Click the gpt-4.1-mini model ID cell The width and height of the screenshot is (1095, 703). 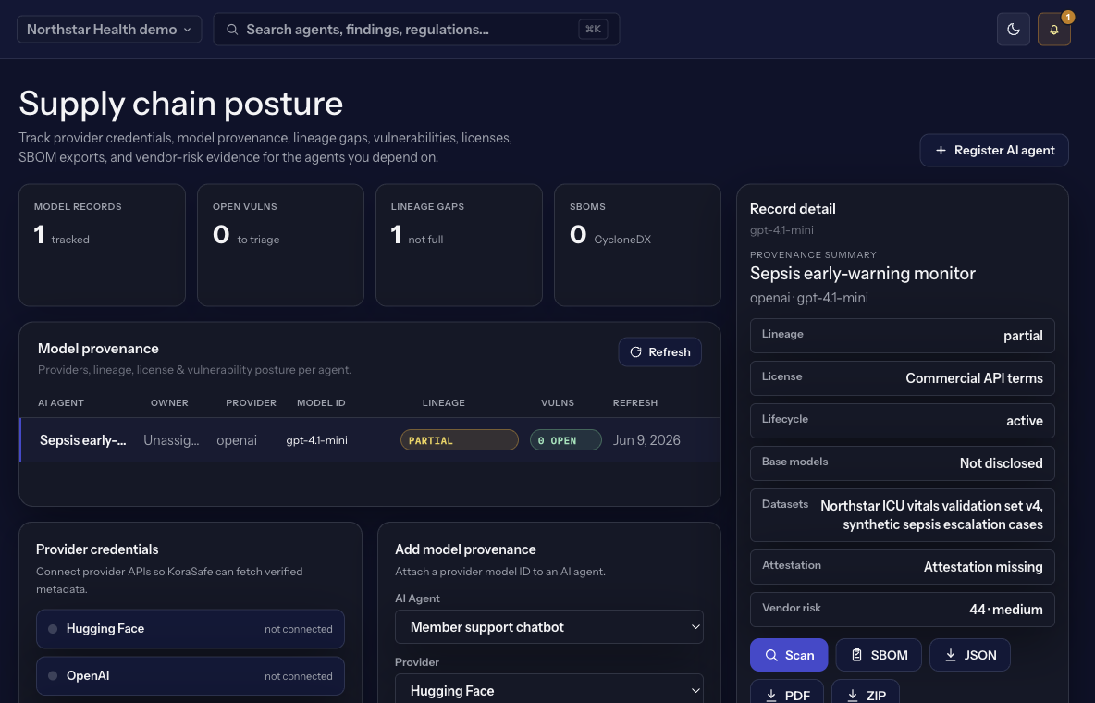(317, 440)
